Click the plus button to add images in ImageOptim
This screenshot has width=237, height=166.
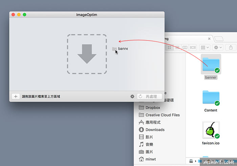coord(16,97)
